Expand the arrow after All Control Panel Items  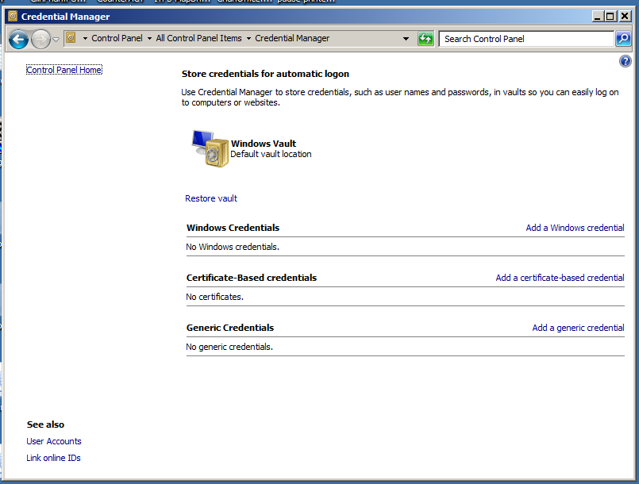[x=248, y=38]
